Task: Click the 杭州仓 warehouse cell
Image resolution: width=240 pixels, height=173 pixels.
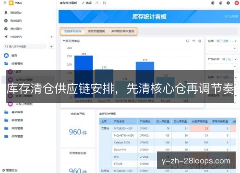Action: (106, 171)
